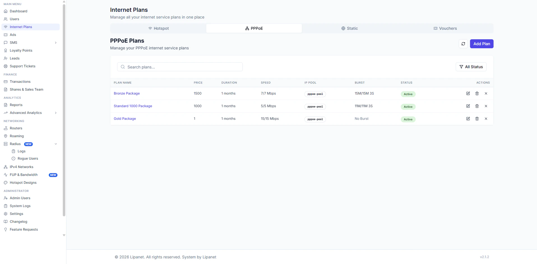
Task: Collapse the Radius submenu chevron
Action: (56, 144)
